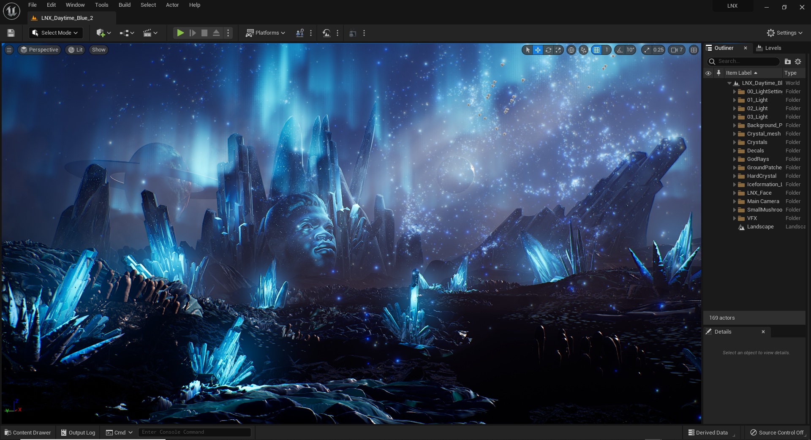Click the surface snapping icon
This screenshot has width=811, height=440.
pyautogui.click(x=583, y=50)
